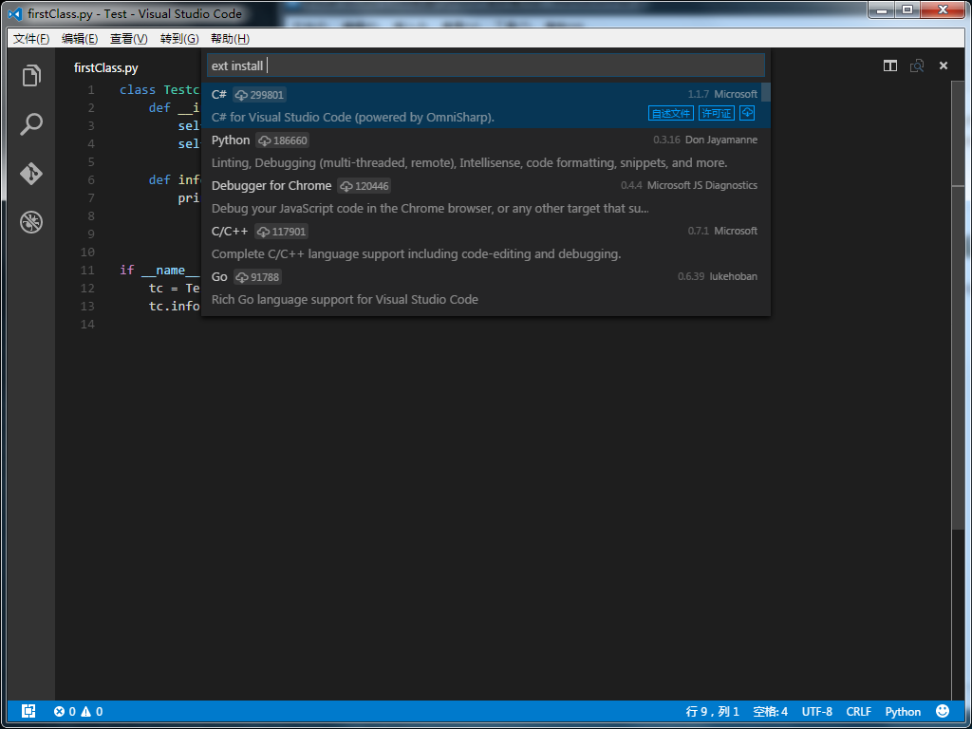Image resolution: width=972 pixels, height=729 pixels.
Task: Click the download count badge 299801
Action: point(260,95)
